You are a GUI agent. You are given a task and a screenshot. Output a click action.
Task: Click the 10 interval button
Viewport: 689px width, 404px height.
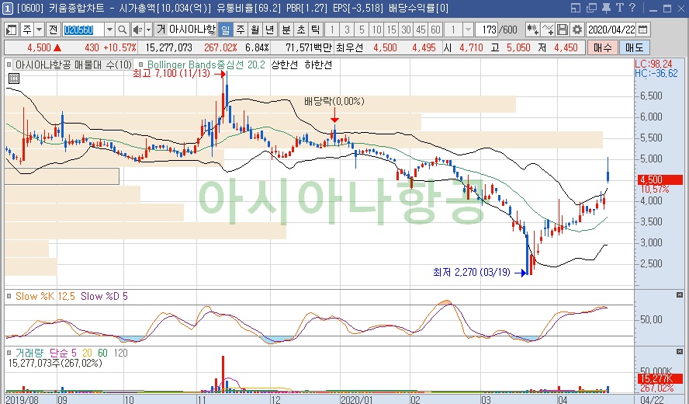coord(376,30)
